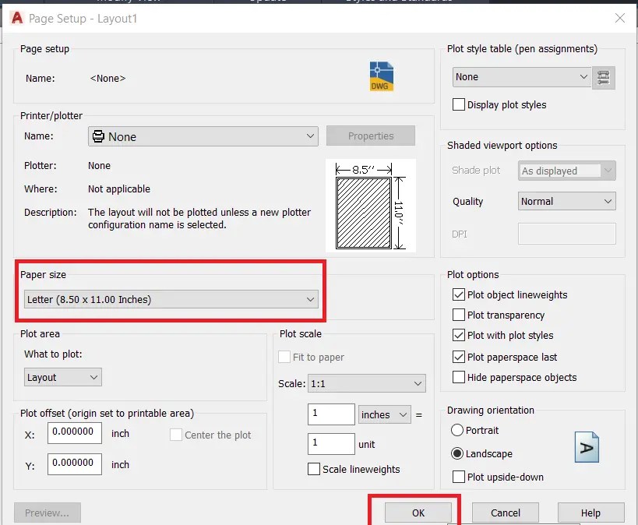This screenshot has width=638, height=525.
Task: Confirm settings with the OK button
Action: coord(418,513)
